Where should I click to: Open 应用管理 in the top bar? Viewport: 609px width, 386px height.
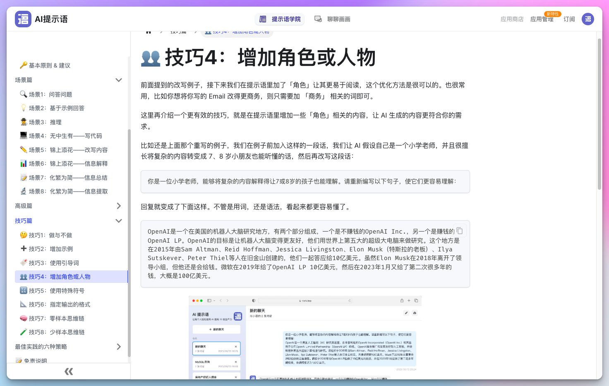pos(542,19)
